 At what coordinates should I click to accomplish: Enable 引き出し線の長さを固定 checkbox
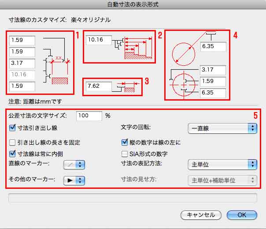pyautogui.click(x=12, y=143)
